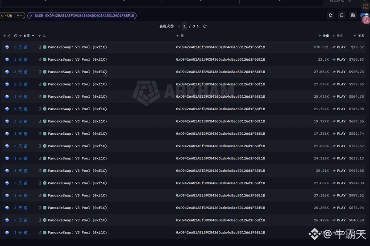Click amount 25.429K on $848.59 row
The image size is (370, 246).
(321, 220)
